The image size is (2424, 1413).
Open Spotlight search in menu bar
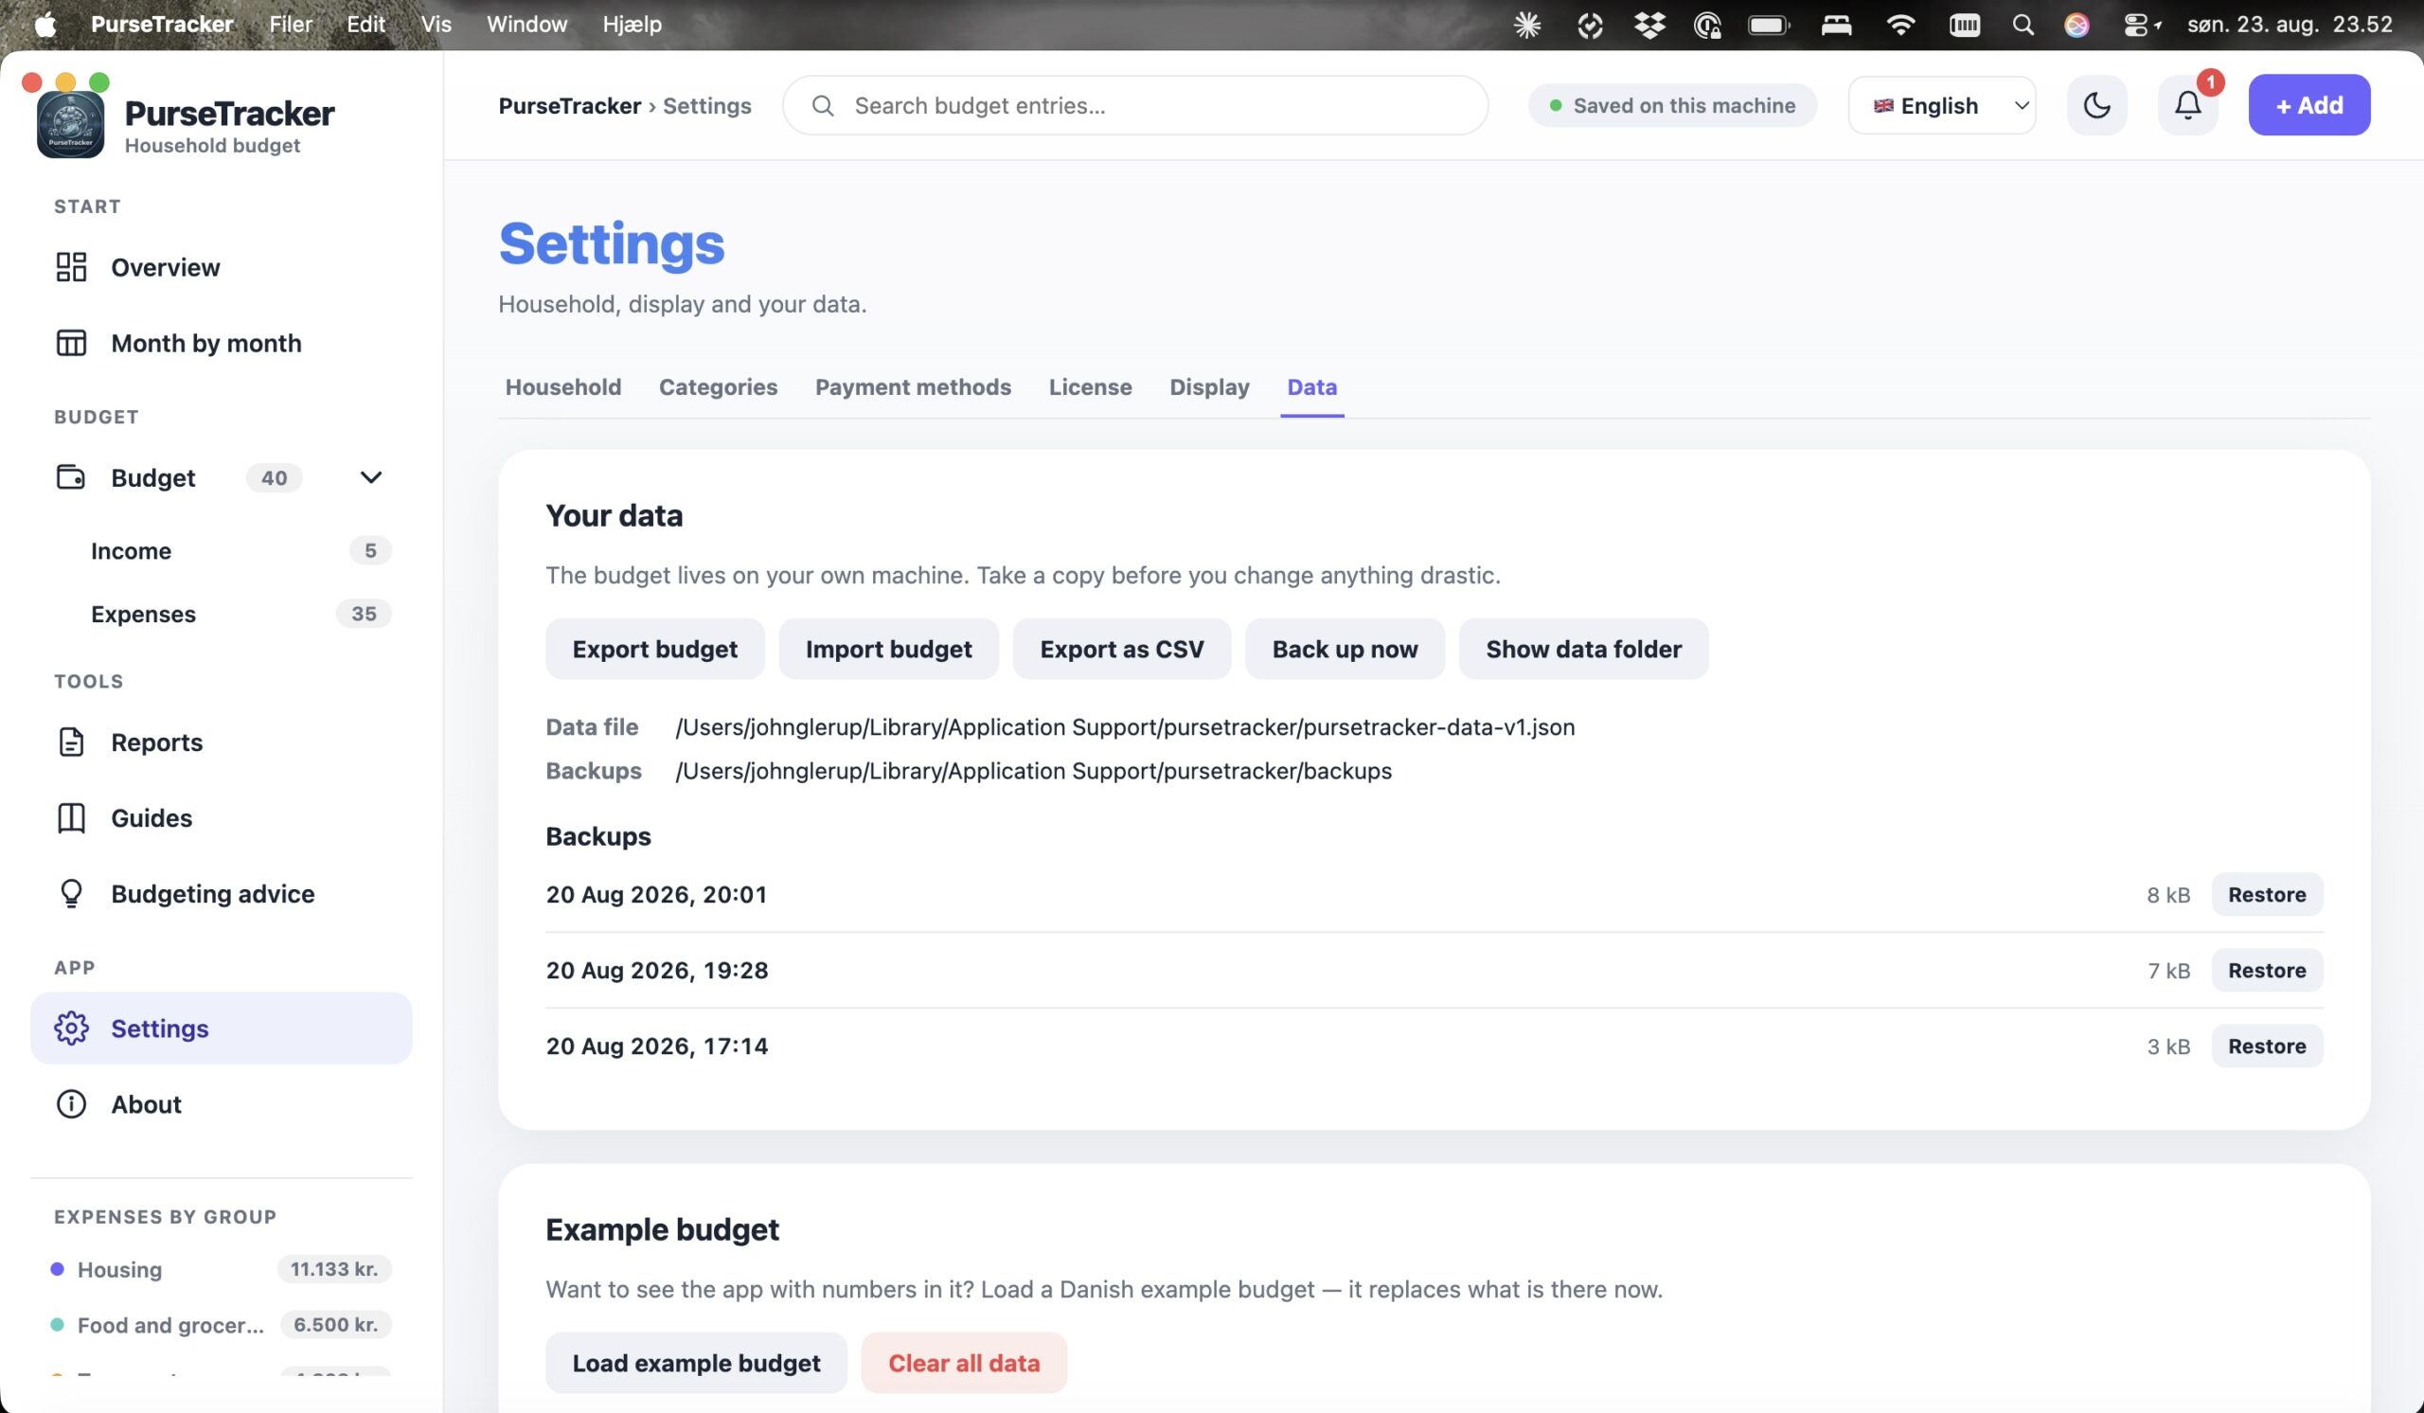point(2023,25)
